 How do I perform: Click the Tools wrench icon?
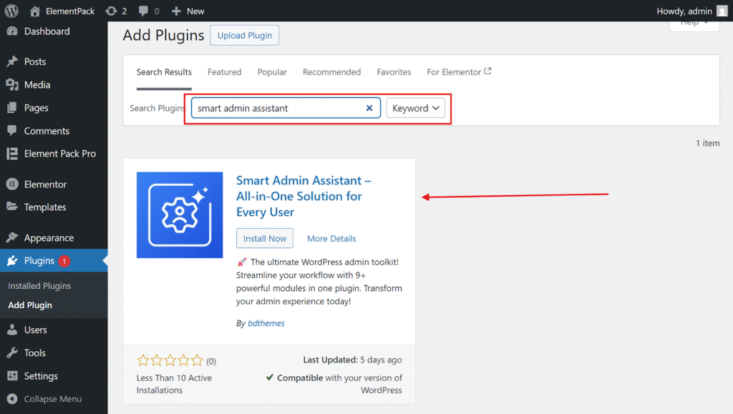[x=12, y=353]
